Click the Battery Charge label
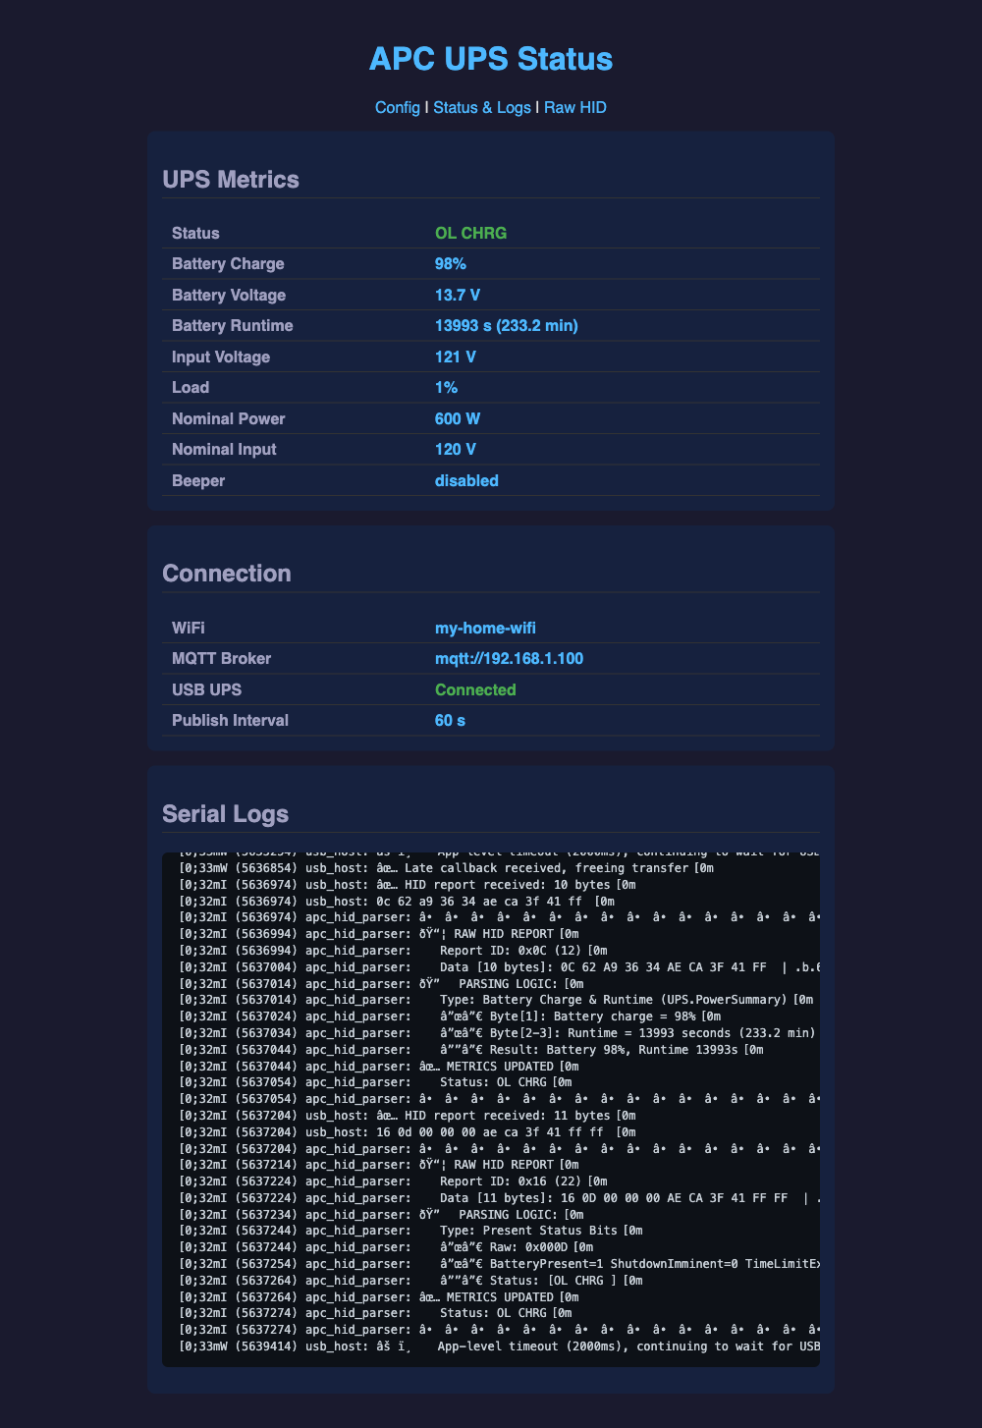Screen dimensions: 982x1428 click(x=228, y=263)
